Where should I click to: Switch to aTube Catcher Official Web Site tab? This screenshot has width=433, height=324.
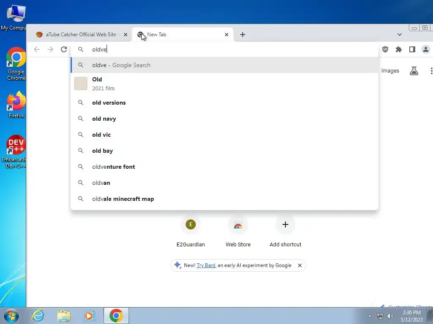[79, 35]
